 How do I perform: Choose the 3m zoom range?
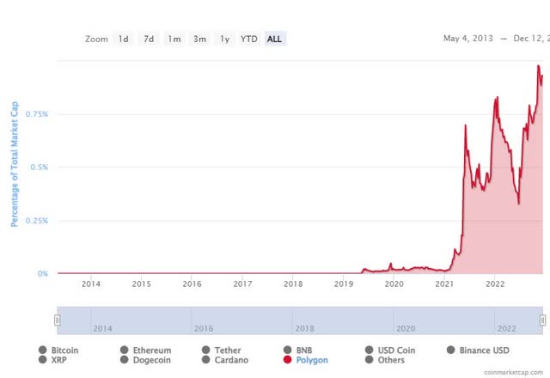click(x=199, y=39)
